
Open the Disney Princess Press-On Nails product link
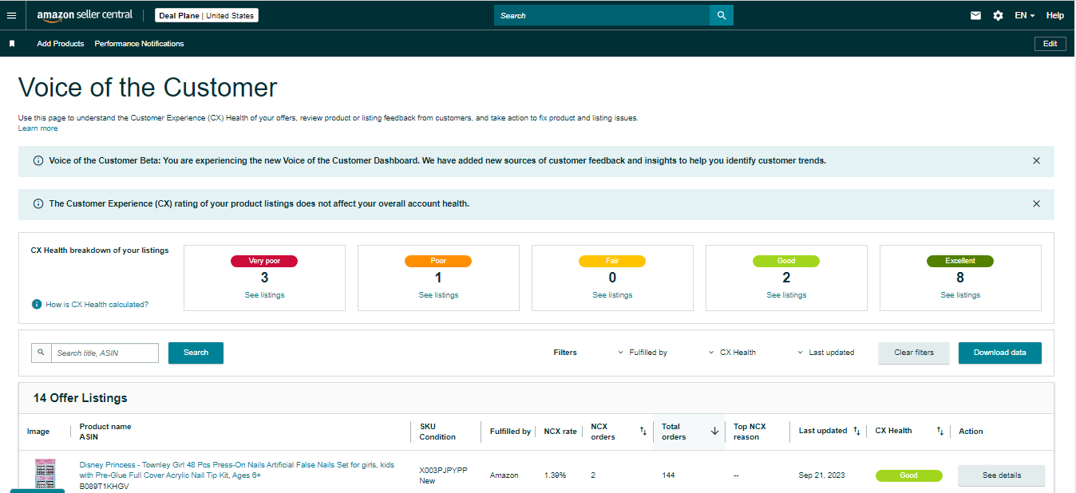237,470
